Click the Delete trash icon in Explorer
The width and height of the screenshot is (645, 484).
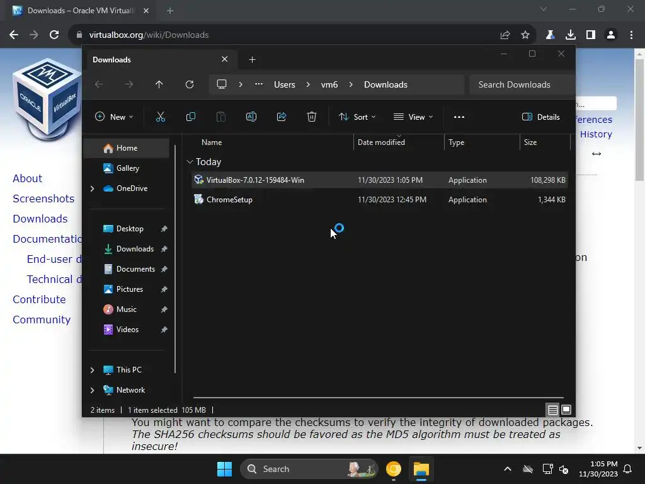(312, 117)
